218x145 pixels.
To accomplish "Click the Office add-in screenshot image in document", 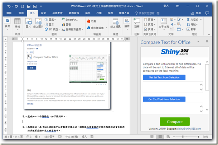I will pos(67,76).
